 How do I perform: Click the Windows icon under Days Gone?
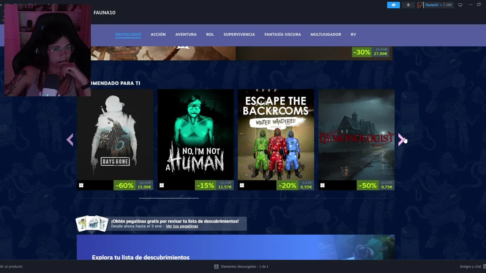(x=81, y=185)
